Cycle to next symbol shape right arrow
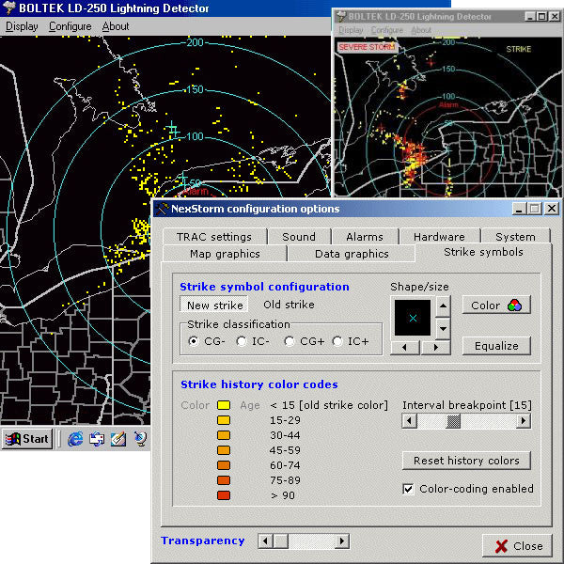 (435, 348)
